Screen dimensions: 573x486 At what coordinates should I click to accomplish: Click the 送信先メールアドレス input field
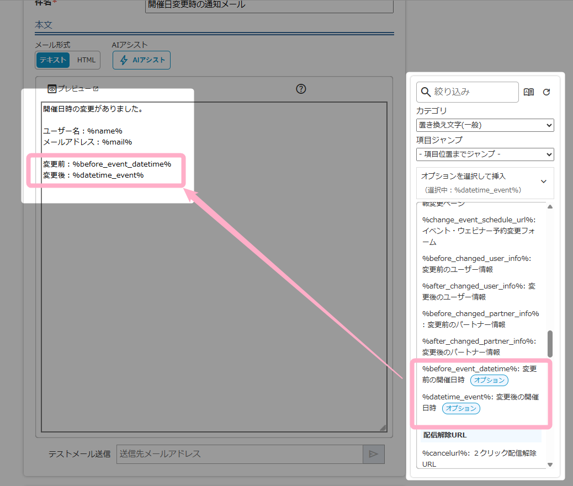point(239,454)
